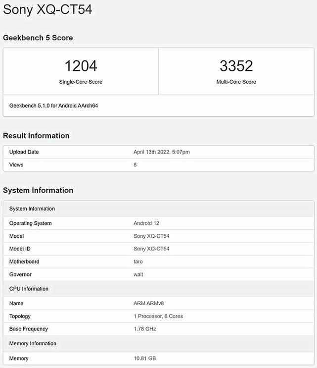Click the CPU Information subheader row
317x368 pixels.
pos(159,289)
